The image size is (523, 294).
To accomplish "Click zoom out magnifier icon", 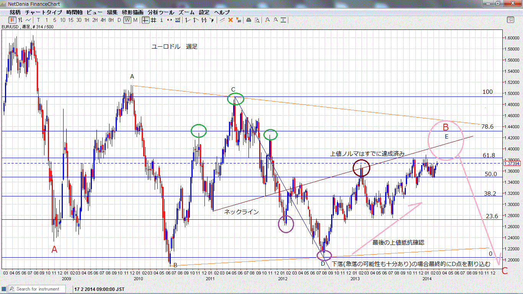I will [275, 20].
